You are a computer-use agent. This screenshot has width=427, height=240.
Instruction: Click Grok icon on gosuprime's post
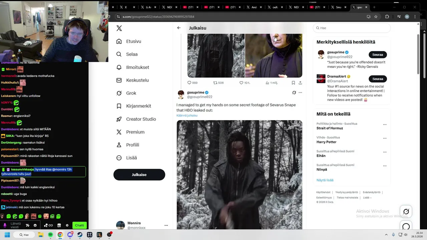(x=294, y=93)
